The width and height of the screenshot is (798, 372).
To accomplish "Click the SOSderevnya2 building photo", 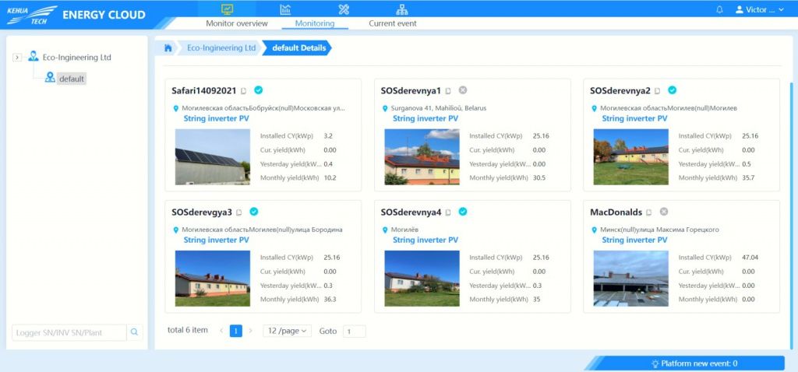I will tap(630, 156).
